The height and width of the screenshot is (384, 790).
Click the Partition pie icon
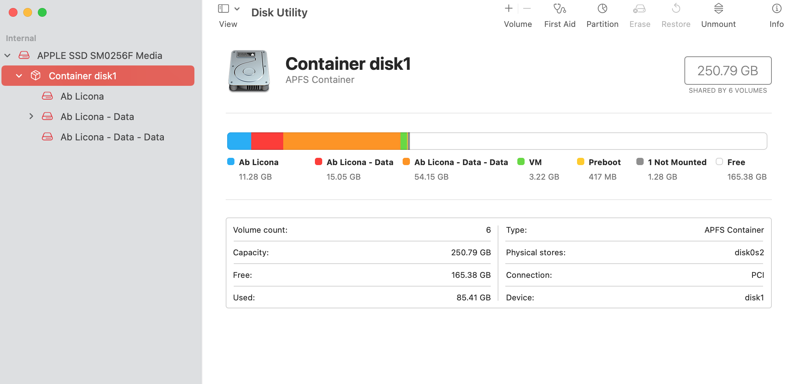point(603,8)
